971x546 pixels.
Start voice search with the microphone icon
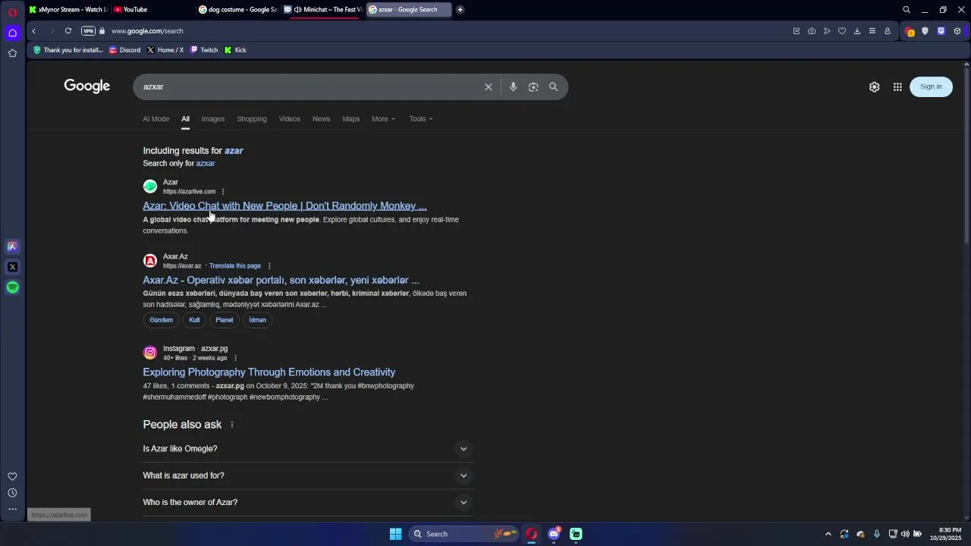(513, 87)
